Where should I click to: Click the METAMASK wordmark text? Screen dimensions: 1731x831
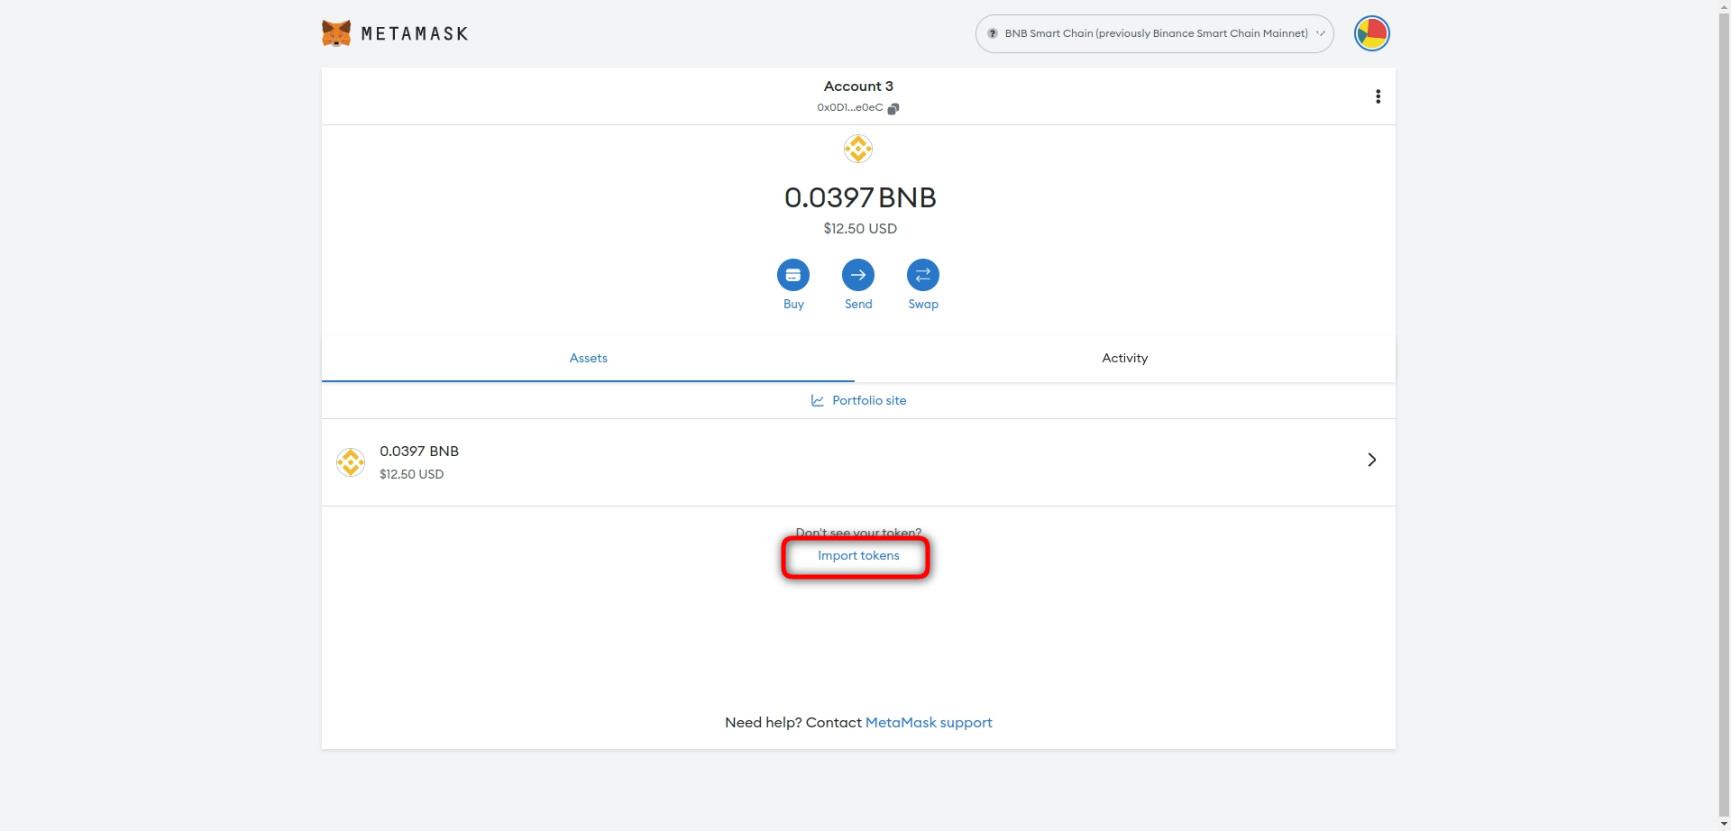[415, 33]
